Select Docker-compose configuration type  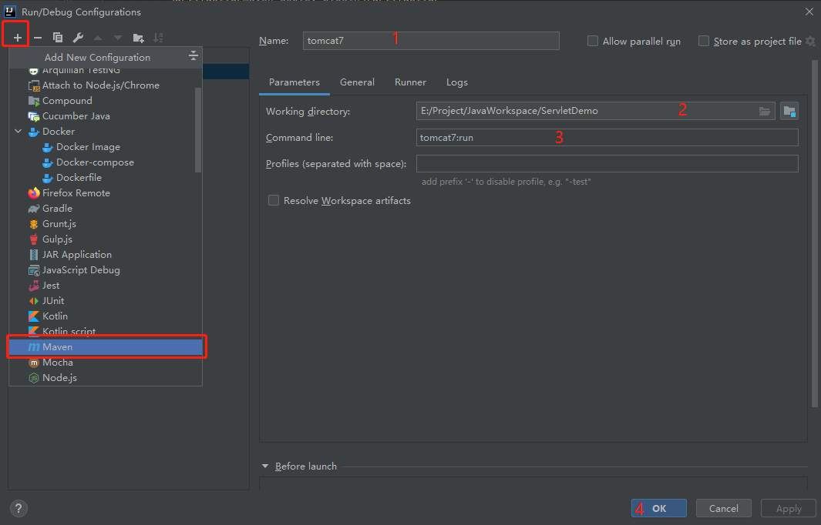(106, 162)
